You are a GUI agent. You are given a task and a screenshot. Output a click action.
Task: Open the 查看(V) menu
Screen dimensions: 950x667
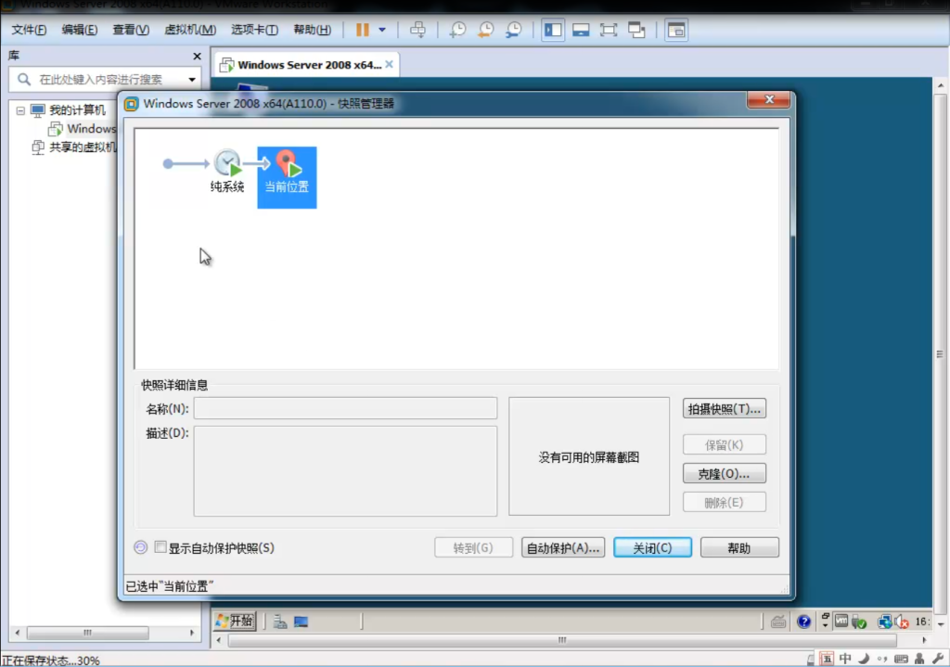click(x=131, y=30)
